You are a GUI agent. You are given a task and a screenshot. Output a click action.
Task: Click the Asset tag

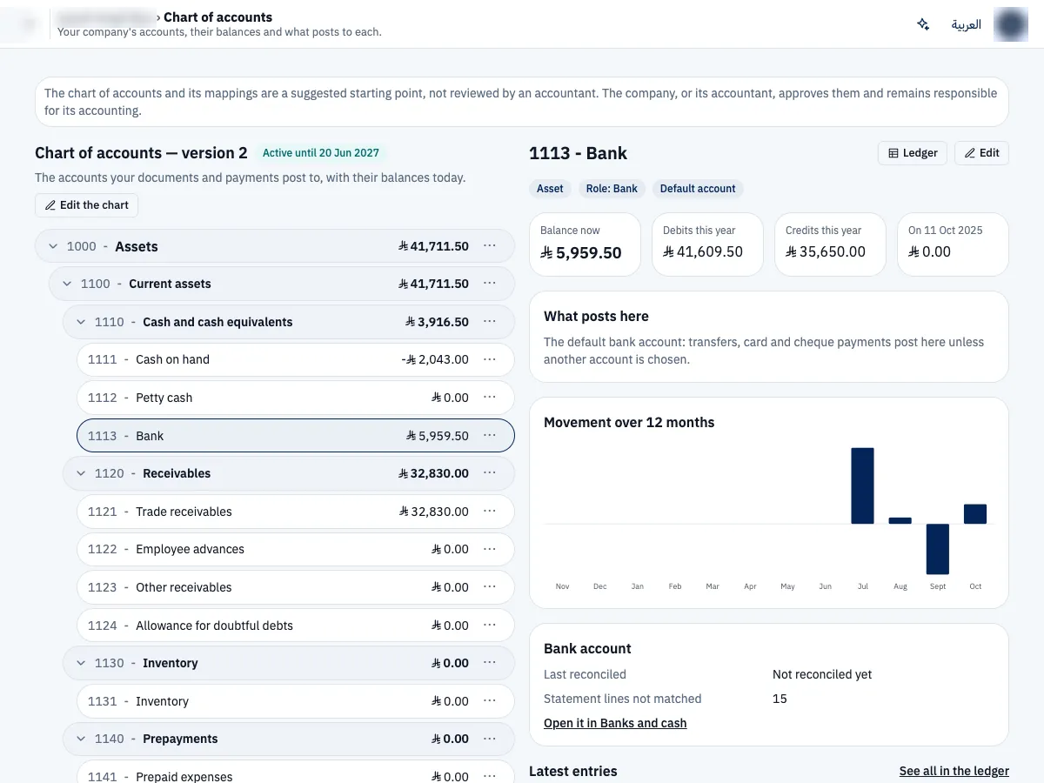[550, 189]
